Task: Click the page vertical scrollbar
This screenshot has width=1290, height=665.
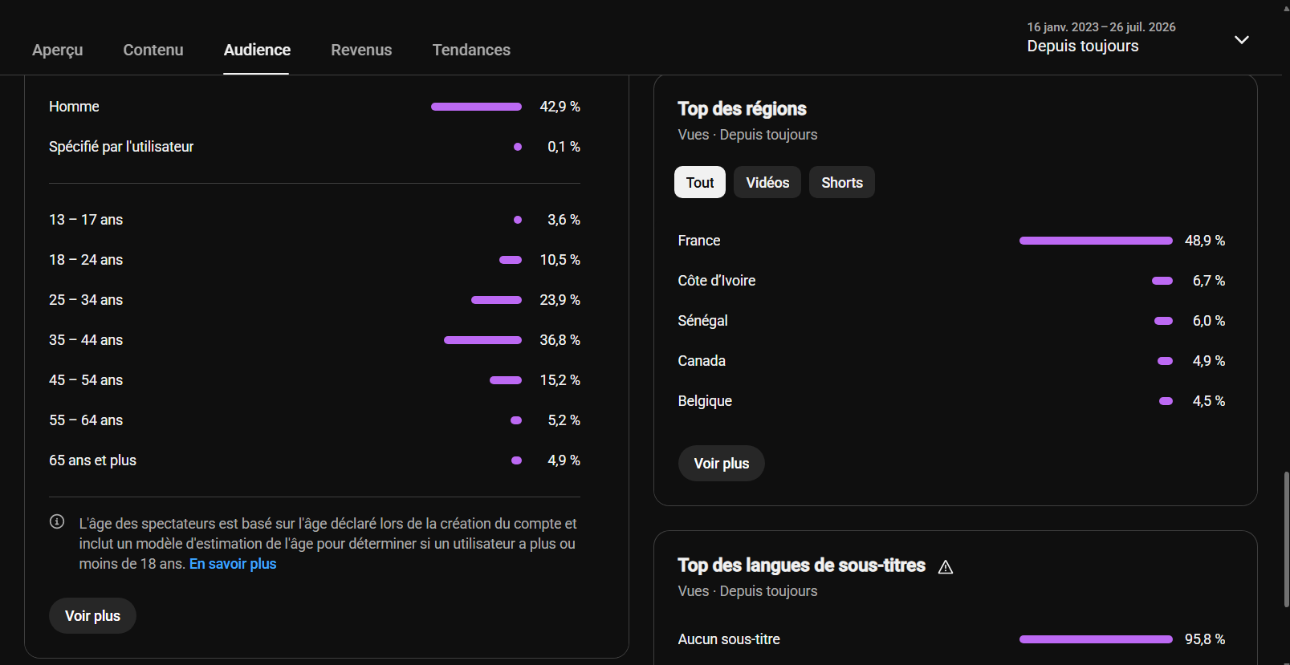Action: [x=1286, y=539]
